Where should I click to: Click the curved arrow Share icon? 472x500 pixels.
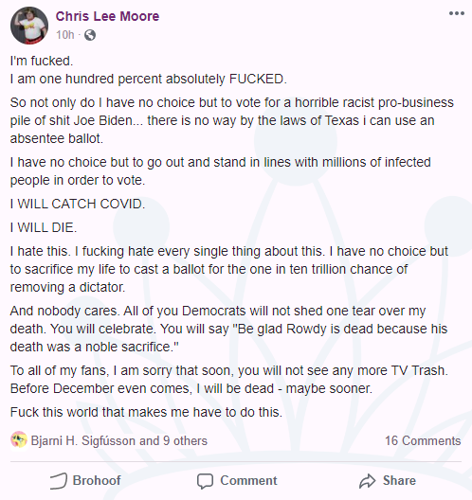click(368, 481)
